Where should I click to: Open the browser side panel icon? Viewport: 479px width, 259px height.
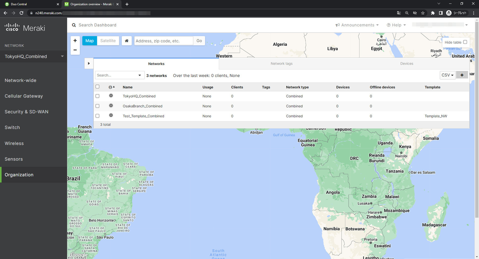coord(441,13)
